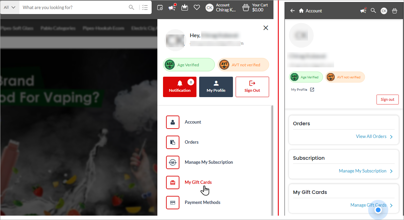The width and height of the screenshot is (404, 220).
Task: Click Age Verified badge in mobile view
Action: tap(306, 77)
